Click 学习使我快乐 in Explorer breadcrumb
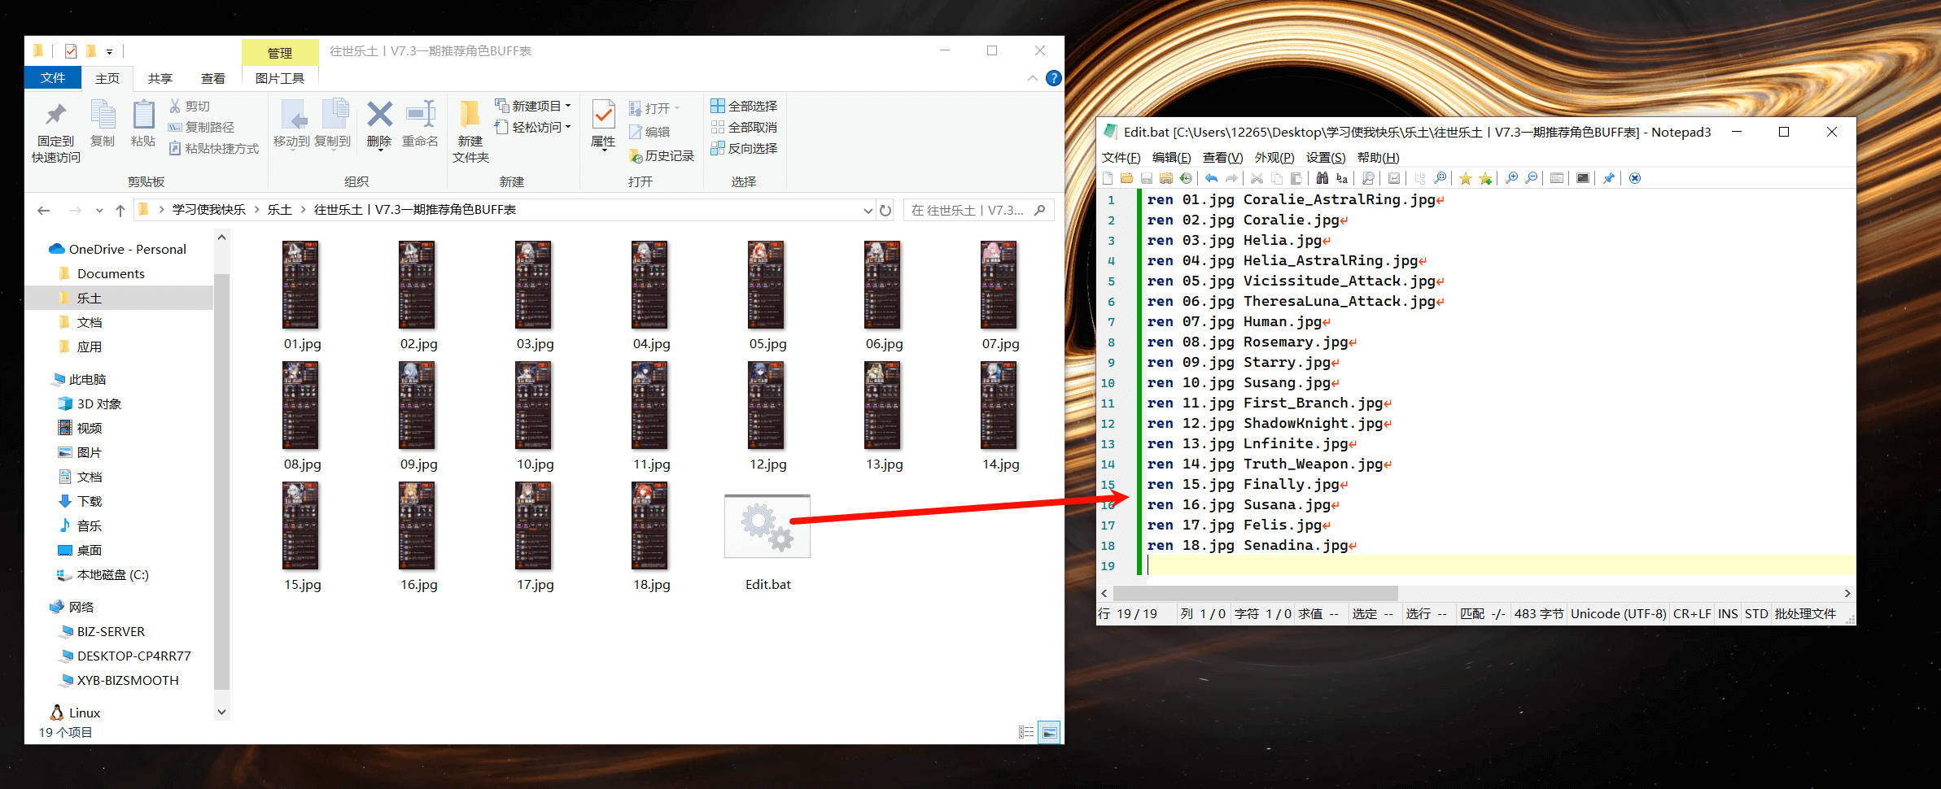Viewport: 1941px width, 789px height. click(208, 210)
